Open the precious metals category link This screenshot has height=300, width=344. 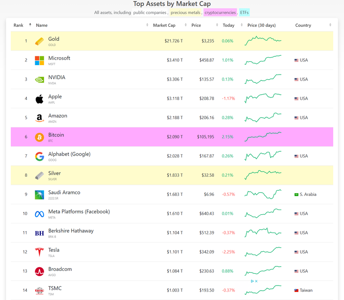(185, 13)
